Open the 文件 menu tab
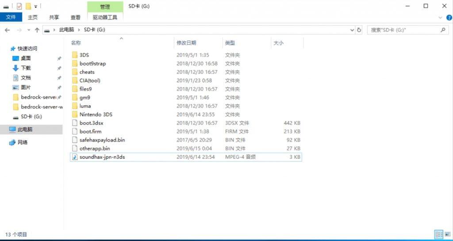Image resolution: width=453 pixels, height=241 pixels. pos(11,17)
